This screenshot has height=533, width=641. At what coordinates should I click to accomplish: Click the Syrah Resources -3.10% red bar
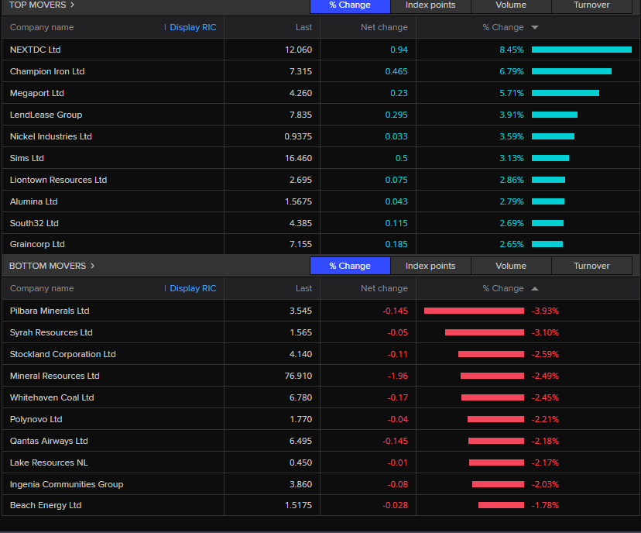[x=485, y=332]
